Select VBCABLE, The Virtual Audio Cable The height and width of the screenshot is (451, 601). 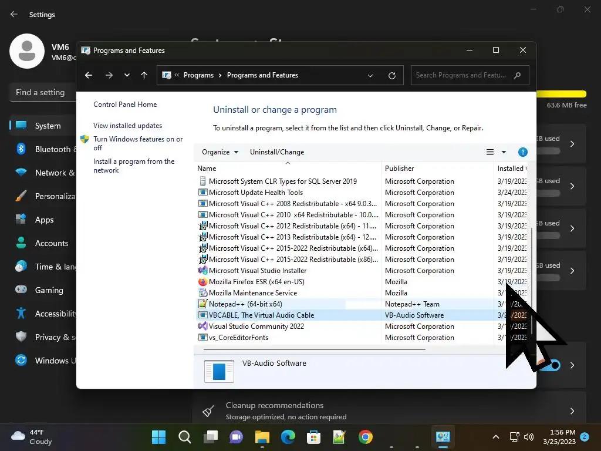pyautogui.click(x=261, y=315)
